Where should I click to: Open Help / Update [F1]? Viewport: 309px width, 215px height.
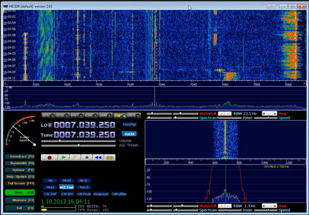(20, 177)
